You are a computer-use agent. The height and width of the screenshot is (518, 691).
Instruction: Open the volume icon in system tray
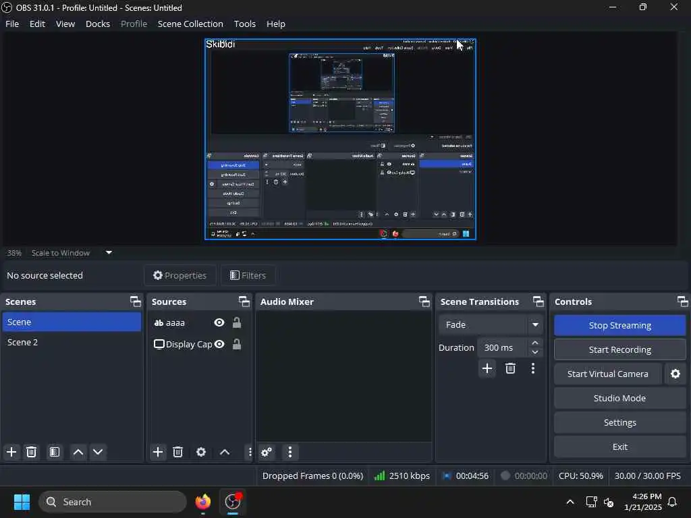609,502
